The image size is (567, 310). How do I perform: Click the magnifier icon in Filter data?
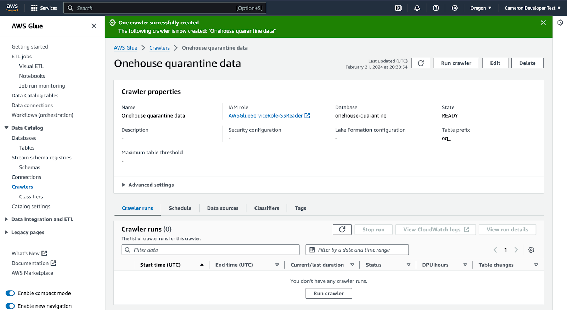pos(128,250)
